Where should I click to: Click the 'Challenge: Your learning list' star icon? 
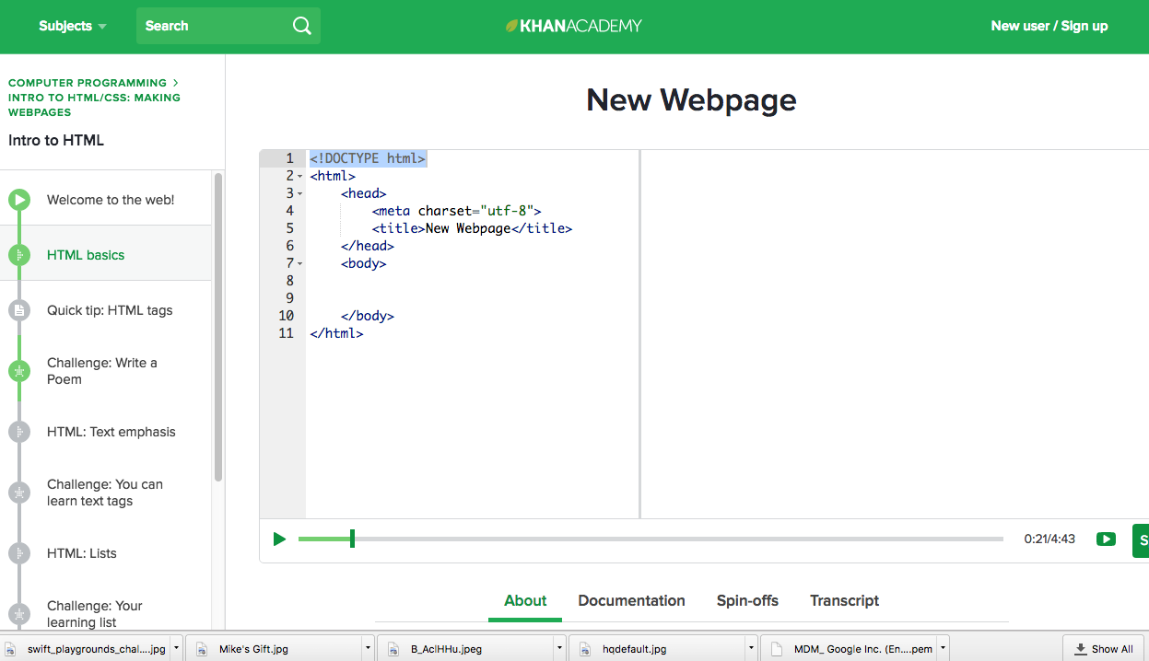[x=19, y=614]
